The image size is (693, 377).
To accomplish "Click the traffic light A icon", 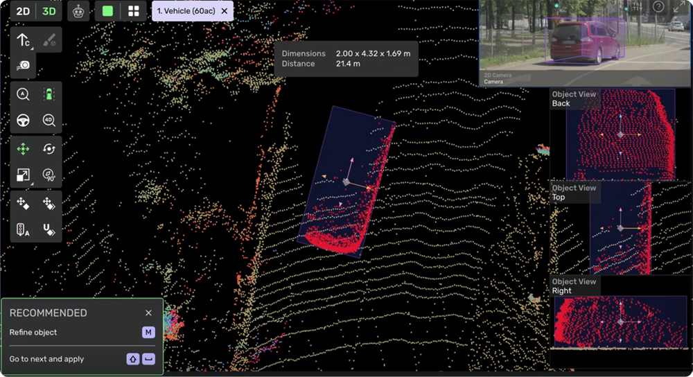I will click(x=23, y=229).
